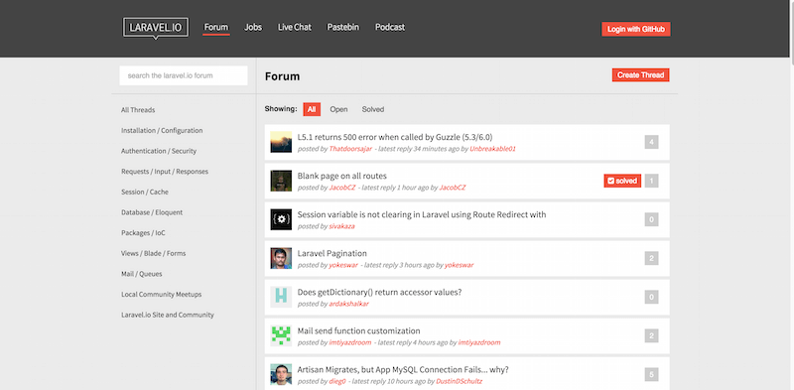The width and height of the screenshot is (794, 390).
Task: Click dieg0's avatar photo
Action: [281, 374]
